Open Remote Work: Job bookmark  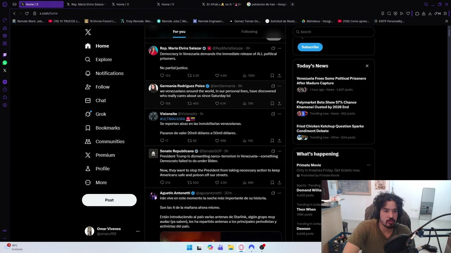click(x=28, y=21)
